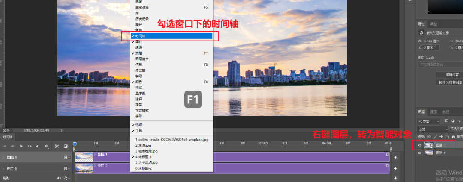463x182 pixels.
Task: Open the blend mode dropdown showing 正常
Action: click(432, 129)
